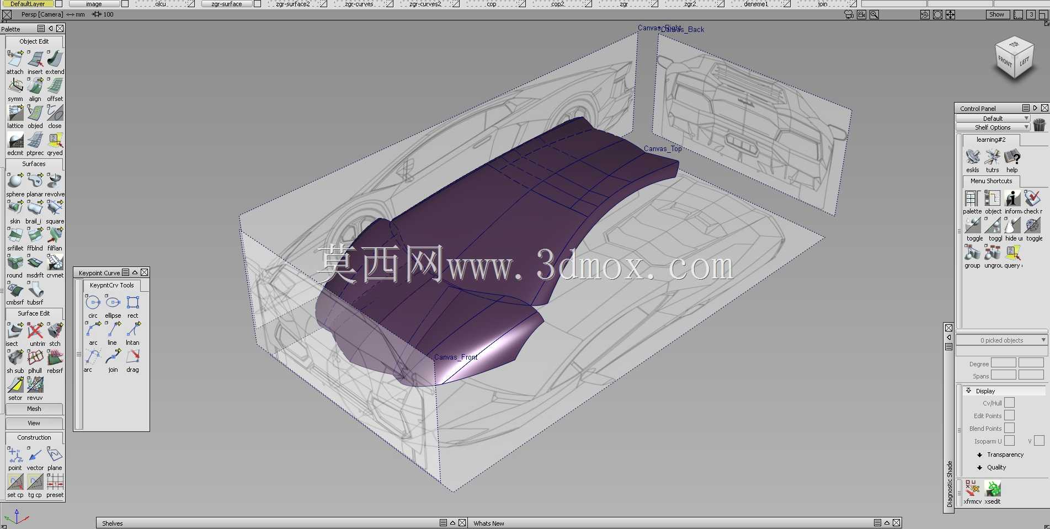Toggle visibility box of zgr-surface layer

pyautogui.click(x=257, y=4)
